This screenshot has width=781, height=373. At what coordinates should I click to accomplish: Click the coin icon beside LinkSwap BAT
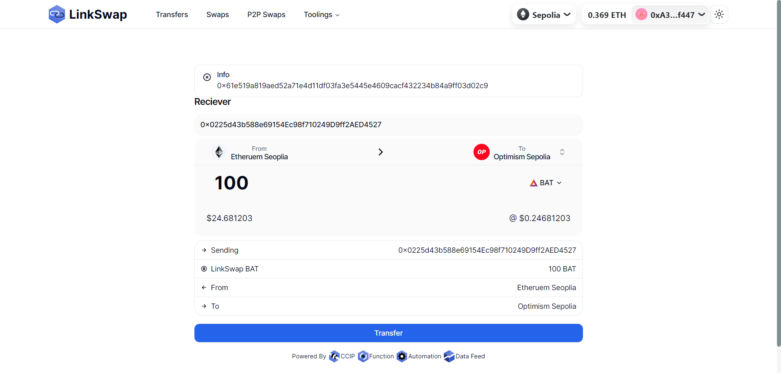(x=204, y=269)
